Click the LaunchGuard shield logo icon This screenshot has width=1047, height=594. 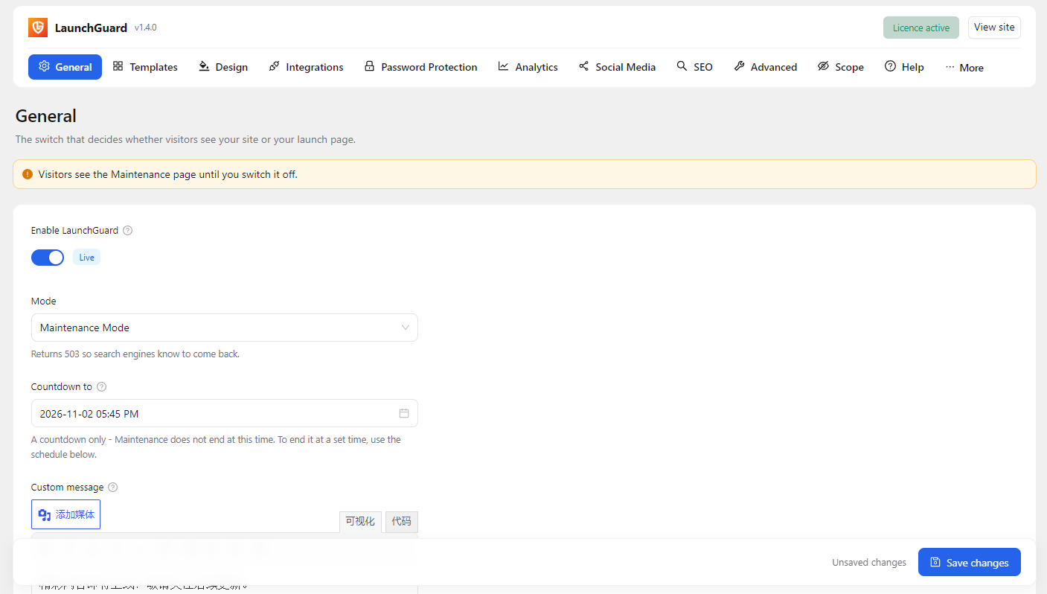point(38,28)
